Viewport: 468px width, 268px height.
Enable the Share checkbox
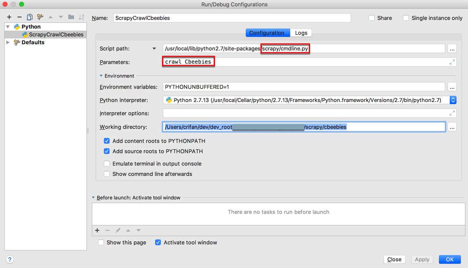[x=372, y=18]
